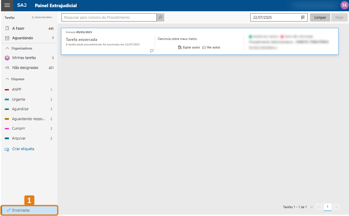Select the A Fazer task list
The width and height of the screenshot is (349, 216).
point(18,28)
